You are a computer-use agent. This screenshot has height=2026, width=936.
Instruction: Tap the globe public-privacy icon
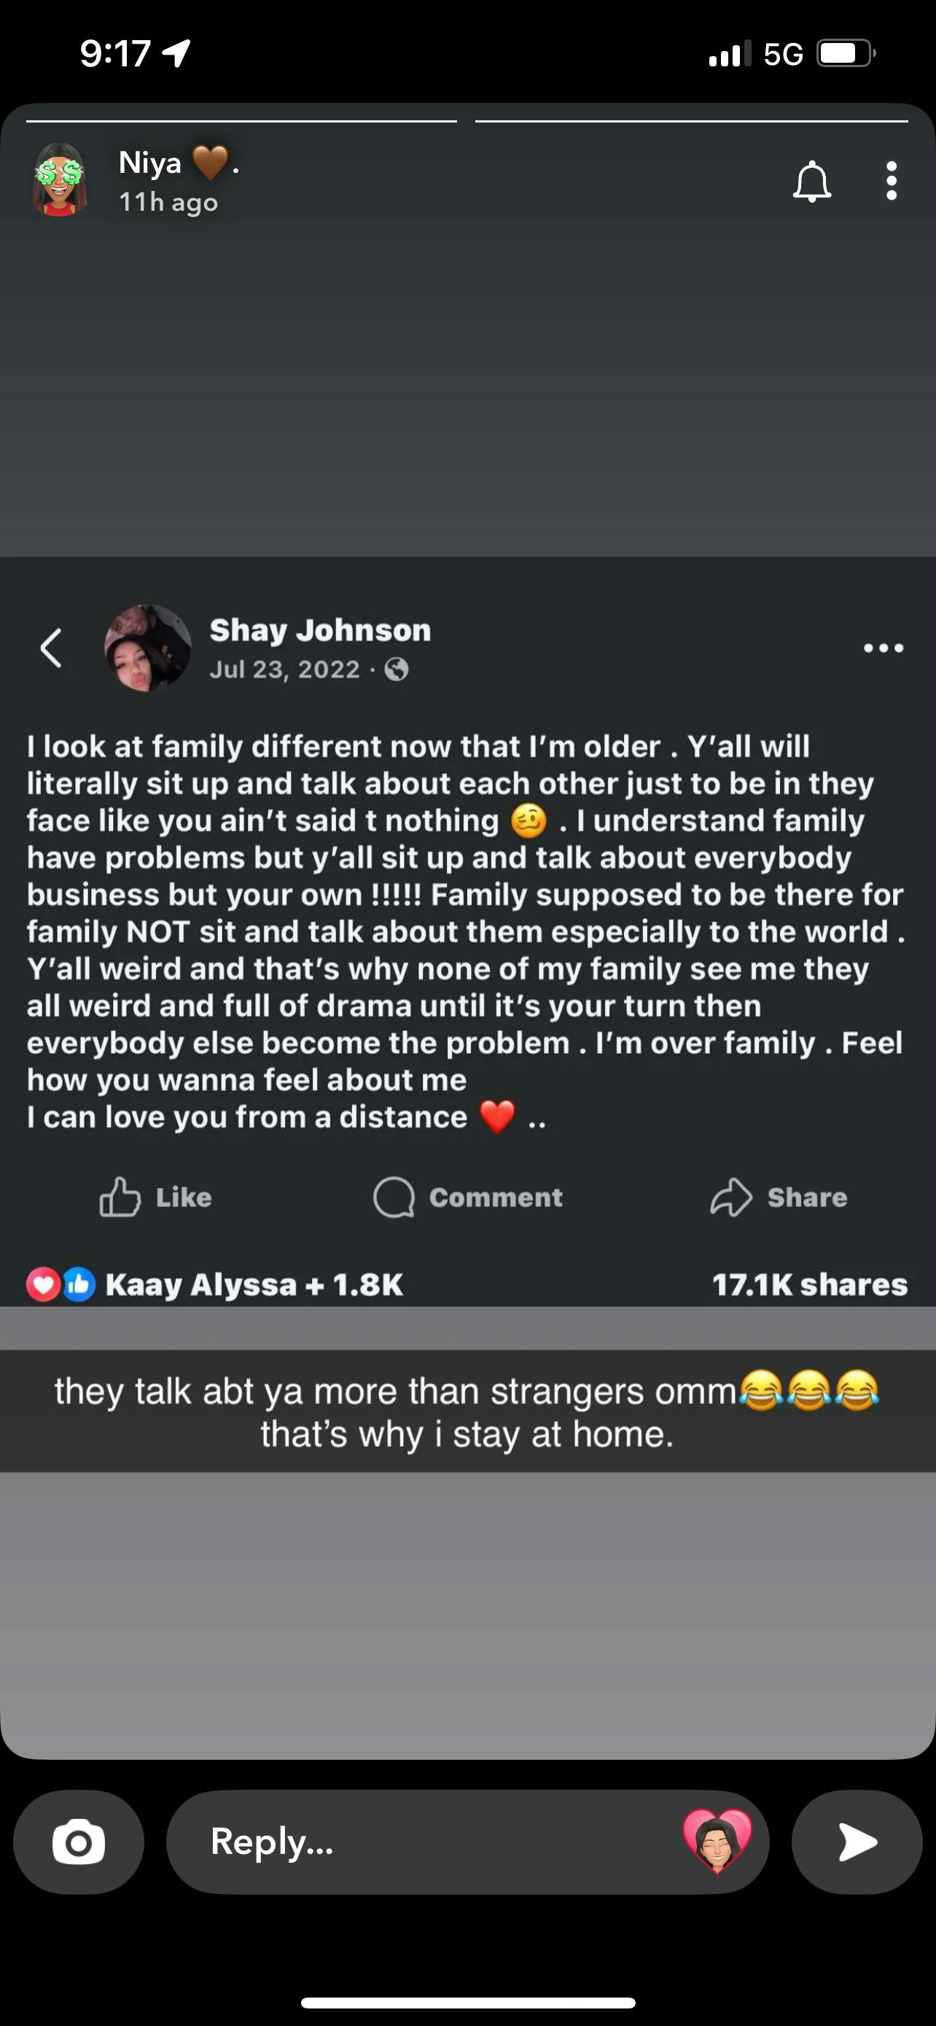pyautogui.click(x=396, y=669)
